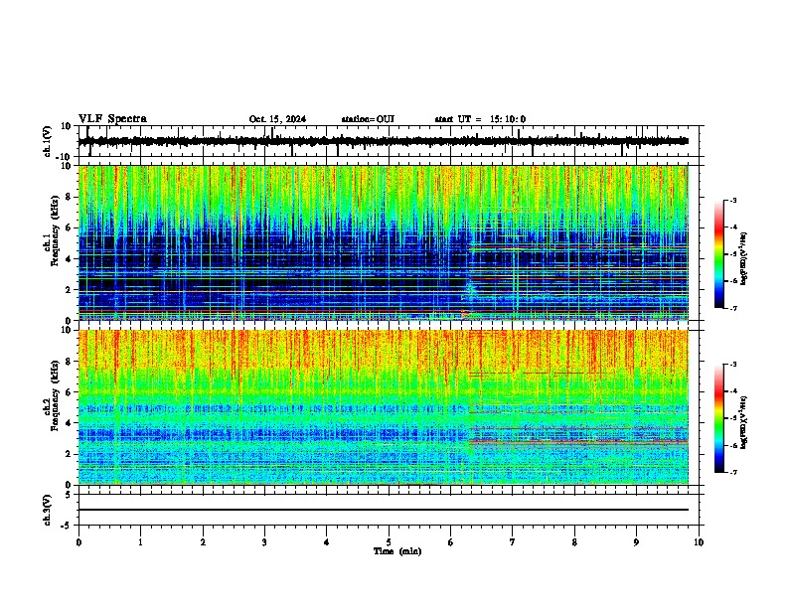
Task: Click the ch.1 colorbar log(PSD) label
Action: [744, 258]
